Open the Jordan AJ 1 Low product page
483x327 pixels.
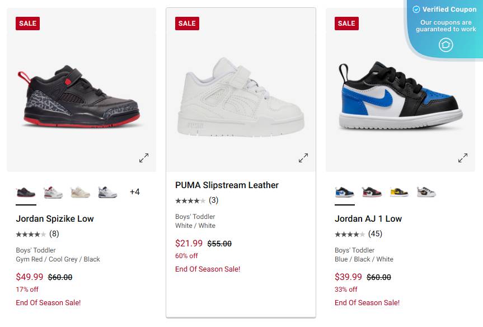point(367,218)
